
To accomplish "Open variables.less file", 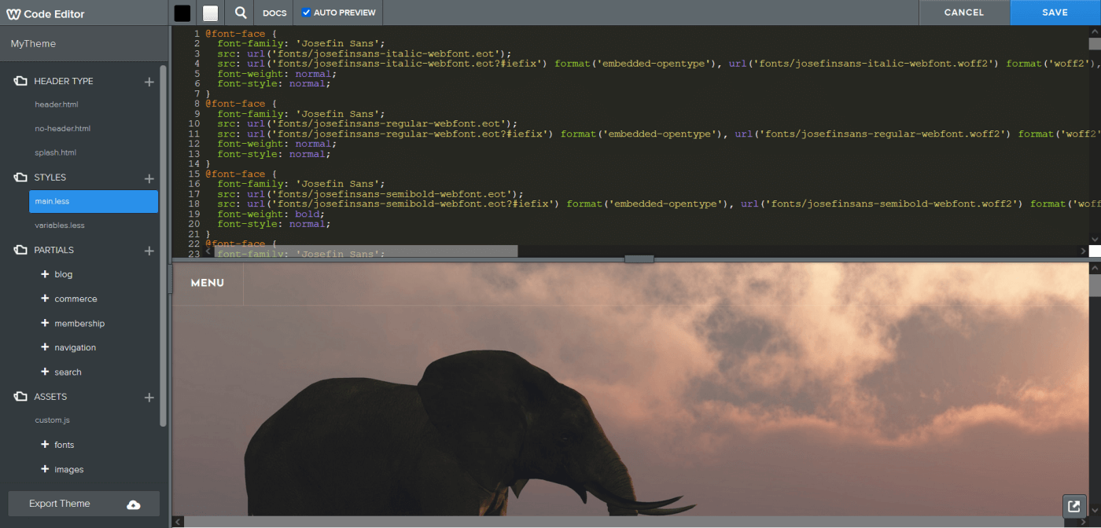I will (x=60, y=225).
